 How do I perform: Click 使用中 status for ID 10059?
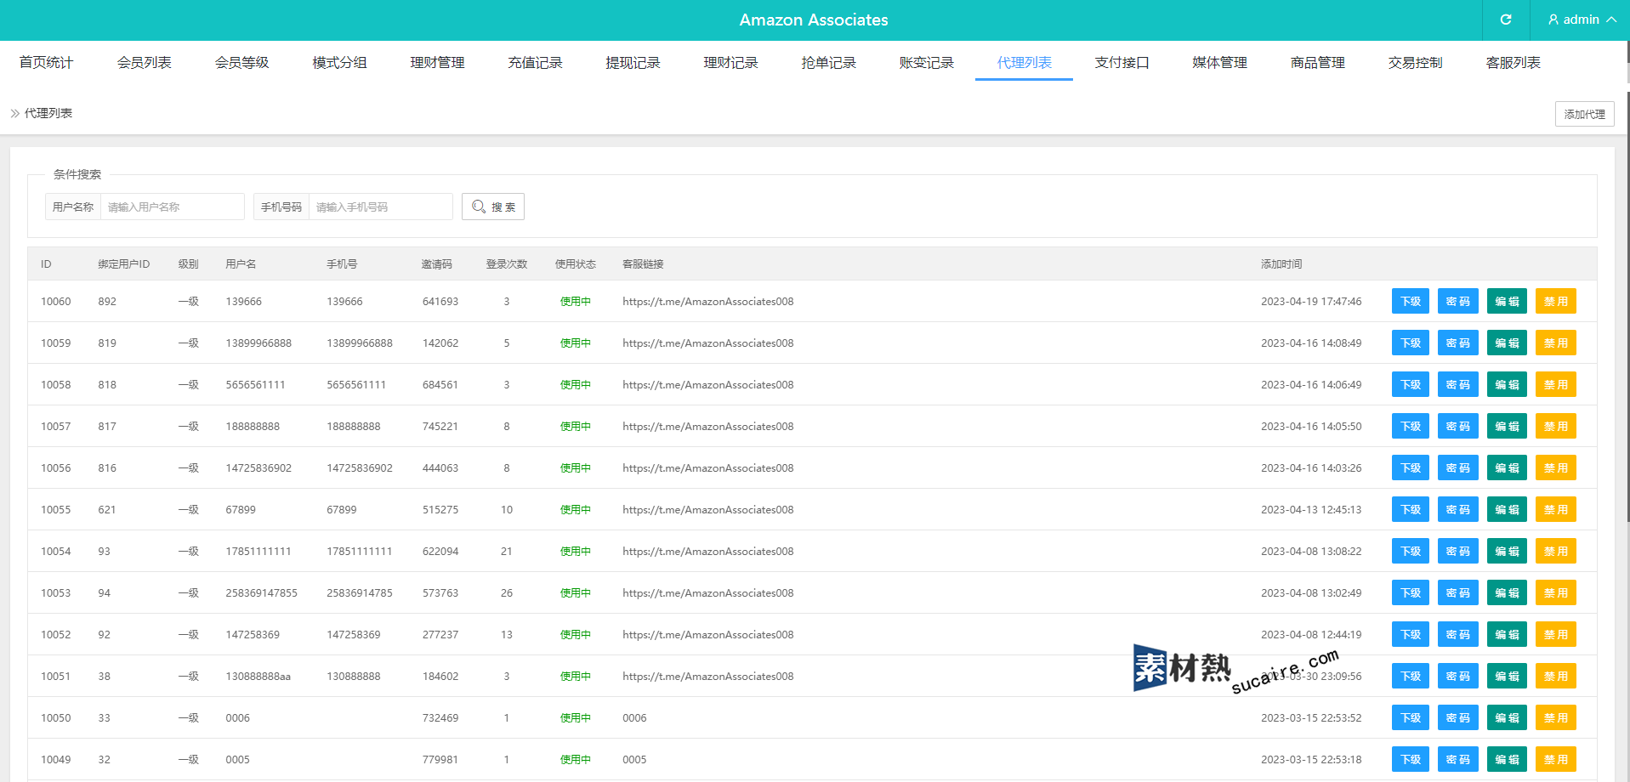point(576,343)
